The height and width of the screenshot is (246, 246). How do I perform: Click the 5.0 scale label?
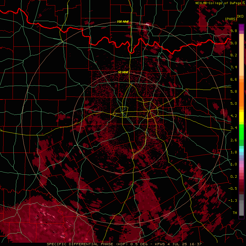[234, 104]
